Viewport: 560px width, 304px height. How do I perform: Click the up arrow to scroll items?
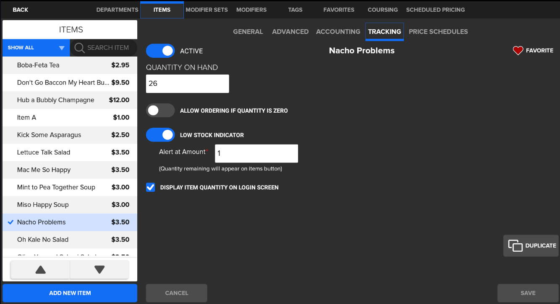coord(40,270)
